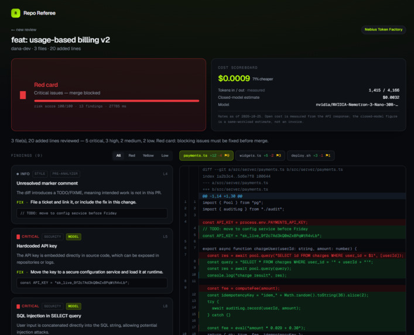
Task: Click the removed line 'const API_KEY = process.env.PAYMENTS_API_KEY'
Action: pyautogui.click(x=302, y=222)
